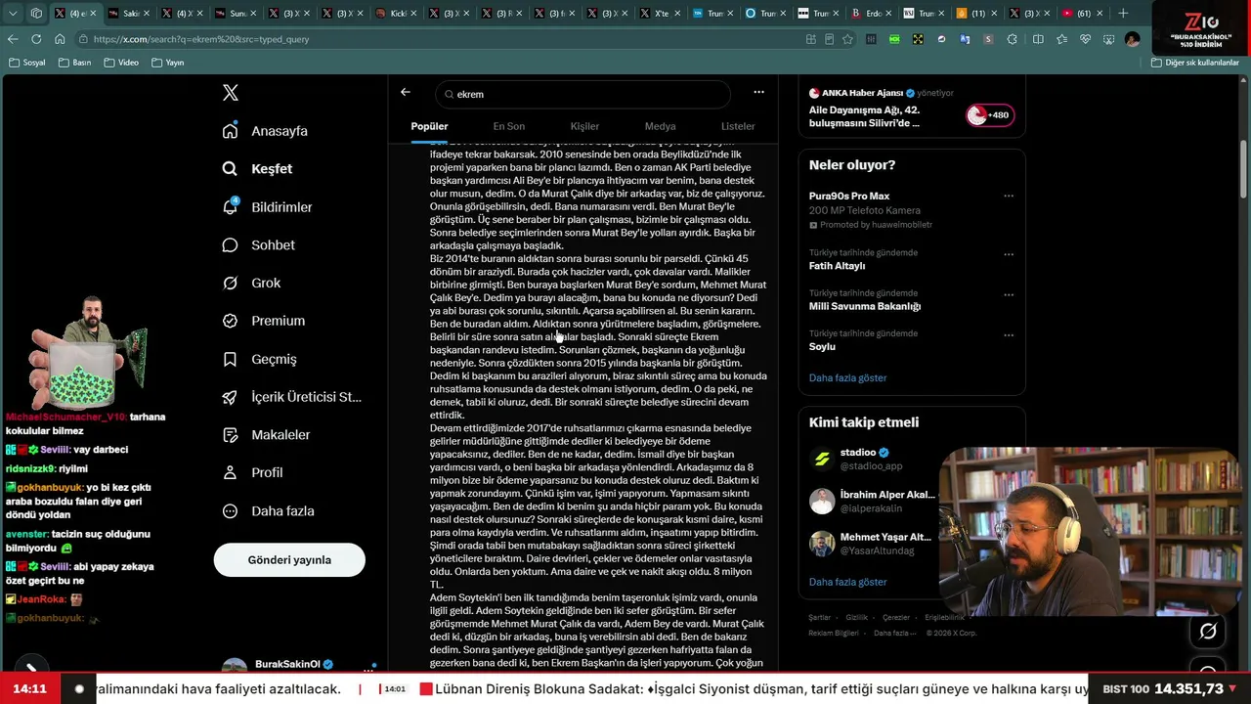Image resolution: width=1251 pixels, height=704 pixels.
Task: Open Makaleler in the sidebar
Action: 266,434
